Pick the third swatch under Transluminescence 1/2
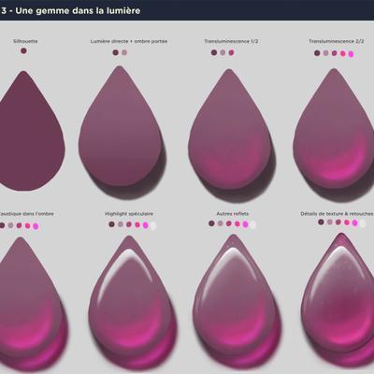374x374 pixels. pos(231,52)
